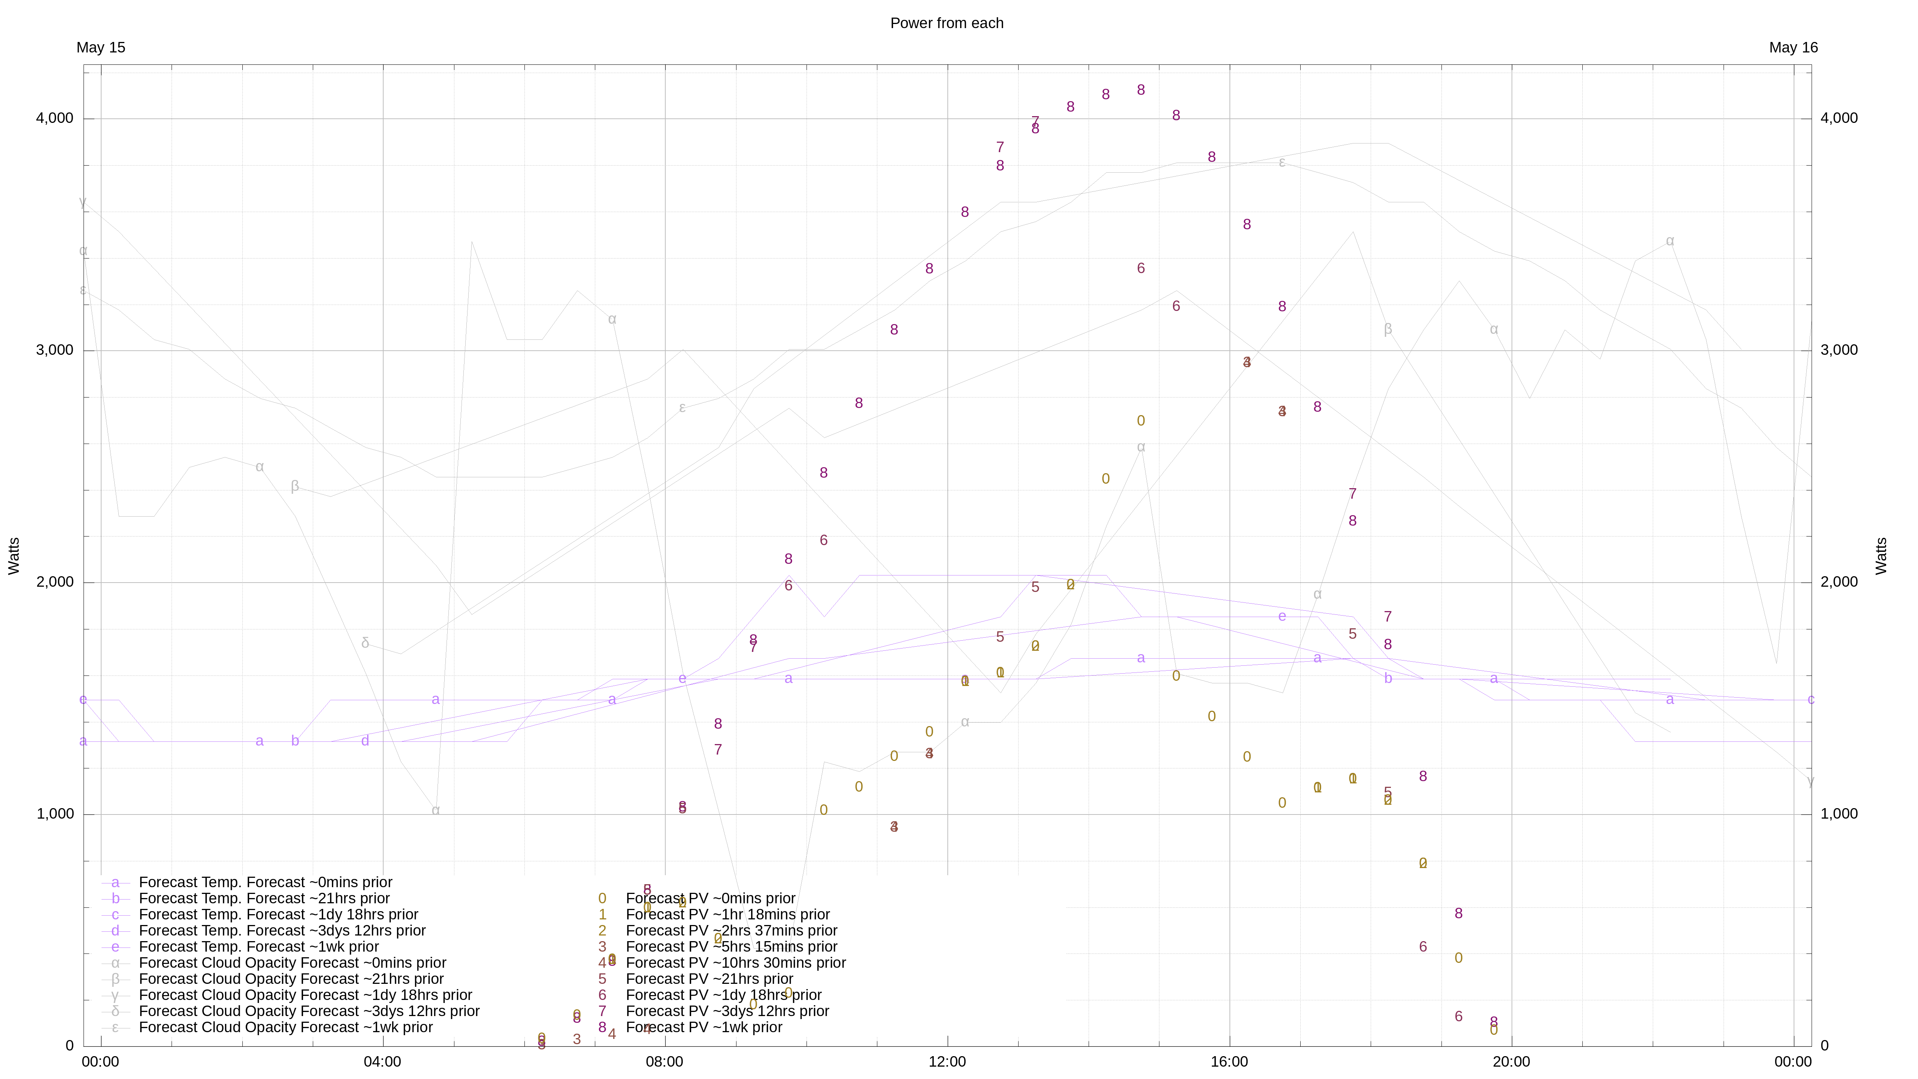Click legend key symbol '1' for PV ~1hr 18mins
1918x1079 pixels.
[602, 915]
